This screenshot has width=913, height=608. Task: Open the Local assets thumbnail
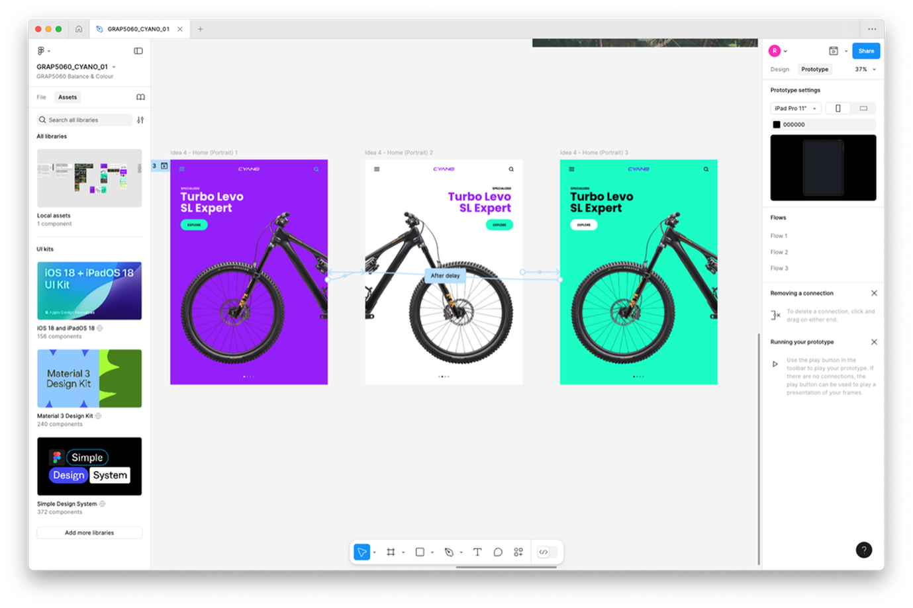click(89, 178)
